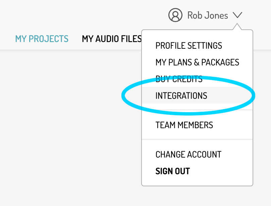Click the Team Members entry between dividers
The height and width of the screenshot is (206, 271).
(184, 125)
